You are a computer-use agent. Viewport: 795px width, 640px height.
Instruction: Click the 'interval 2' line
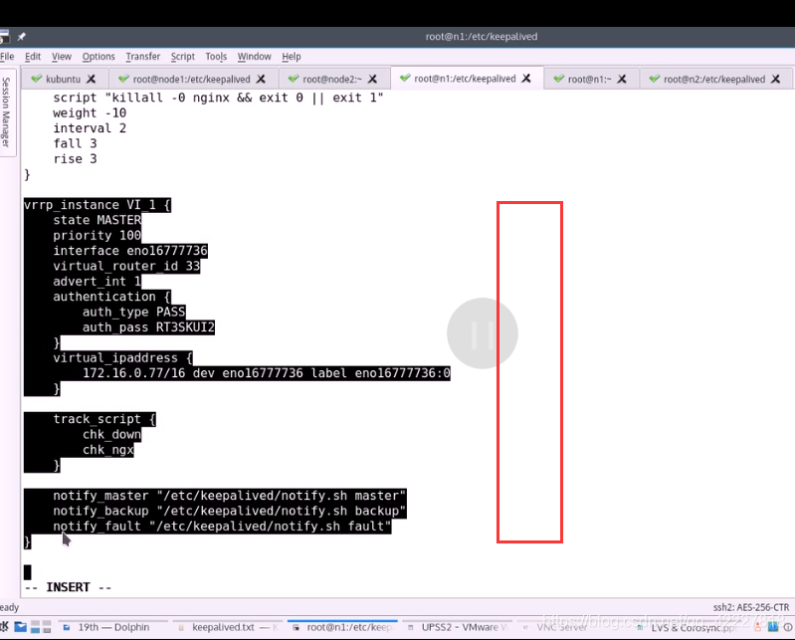tap(90, 127)
